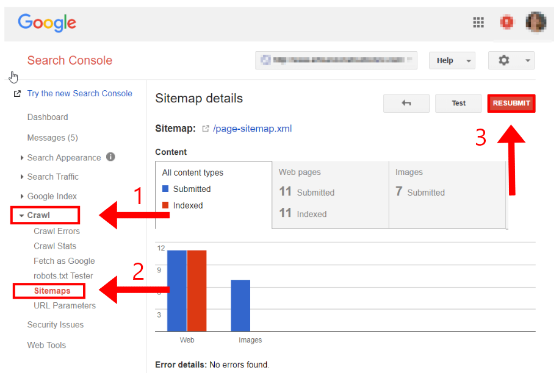Follow the Try the new Search Console link
Viewport: 559px width, 373px height.
(79, 93)
